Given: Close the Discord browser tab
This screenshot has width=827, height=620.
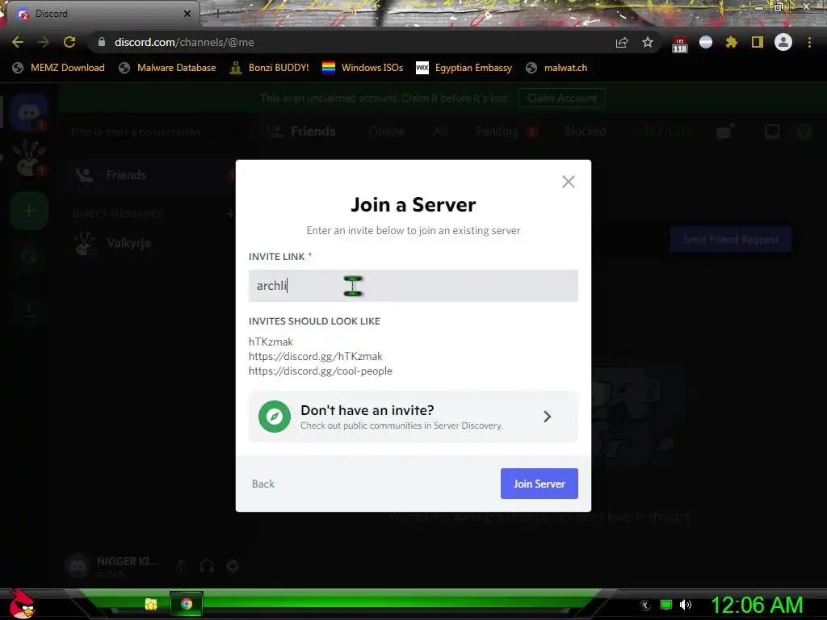Looking at the screenshot, I should pyautogui.click(x=187, y=14).
